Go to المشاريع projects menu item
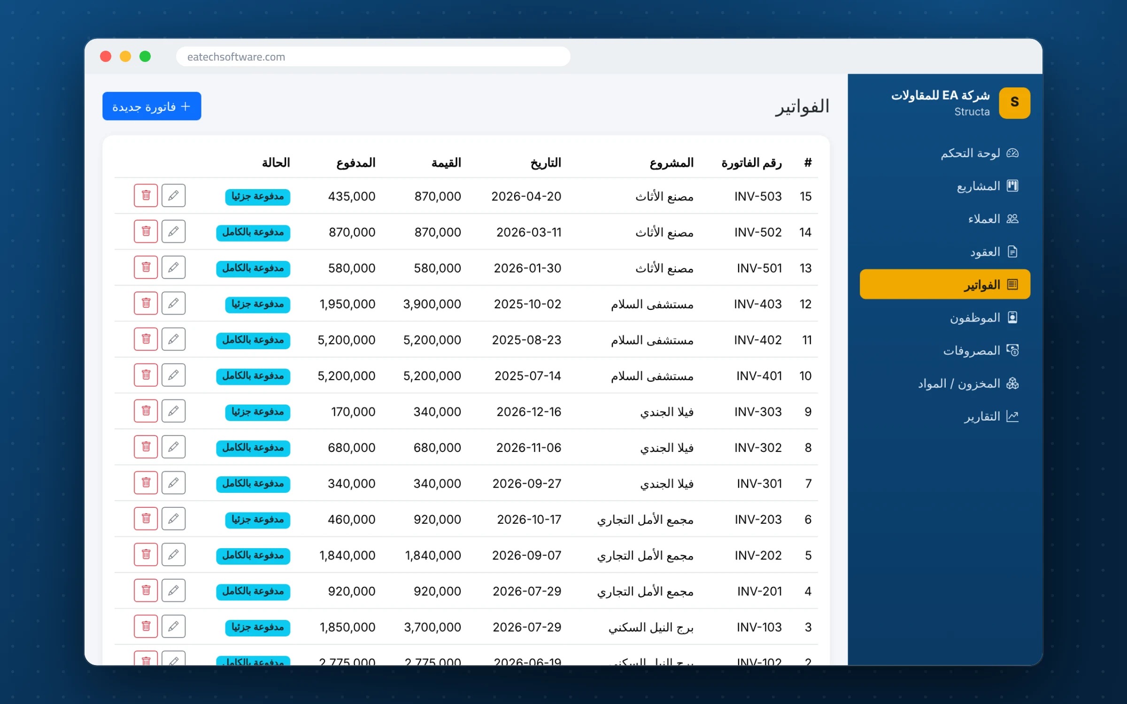This screenshot has width=1127, height=704. click(945, 186)
